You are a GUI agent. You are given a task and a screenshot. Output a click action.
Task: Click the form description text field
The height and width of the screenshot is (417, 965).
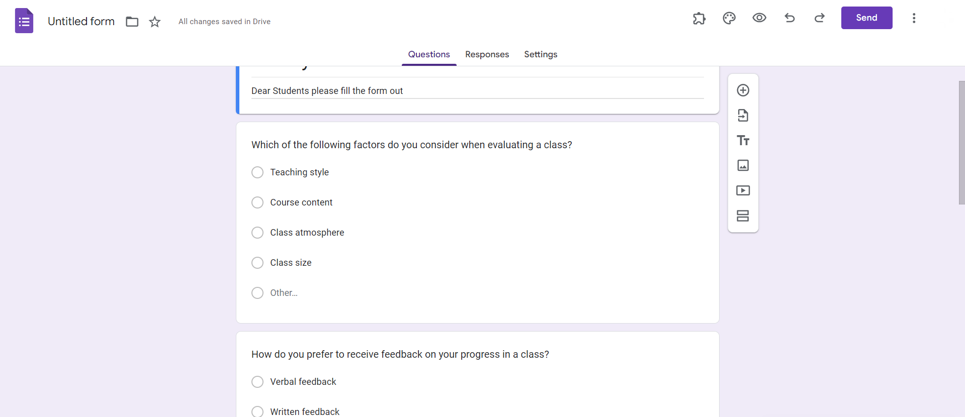(x=477, y=91)
